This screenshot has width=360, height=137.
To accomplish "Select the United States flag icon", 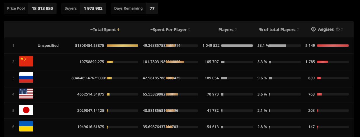I will (x=26, y=94).
